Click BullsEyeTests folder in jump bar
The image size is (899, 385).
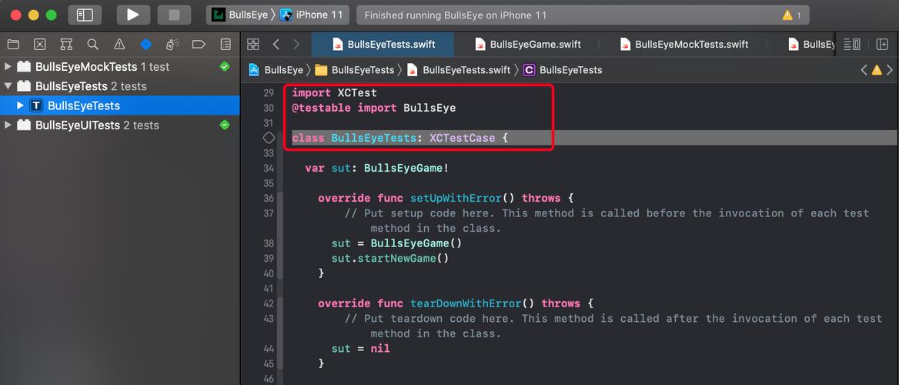(355, 70)
